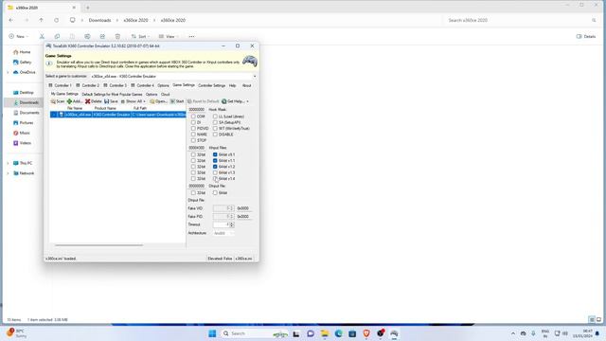Click the game list horizontal scrollbar
This screenshot has width=606, height=341.
98,245
